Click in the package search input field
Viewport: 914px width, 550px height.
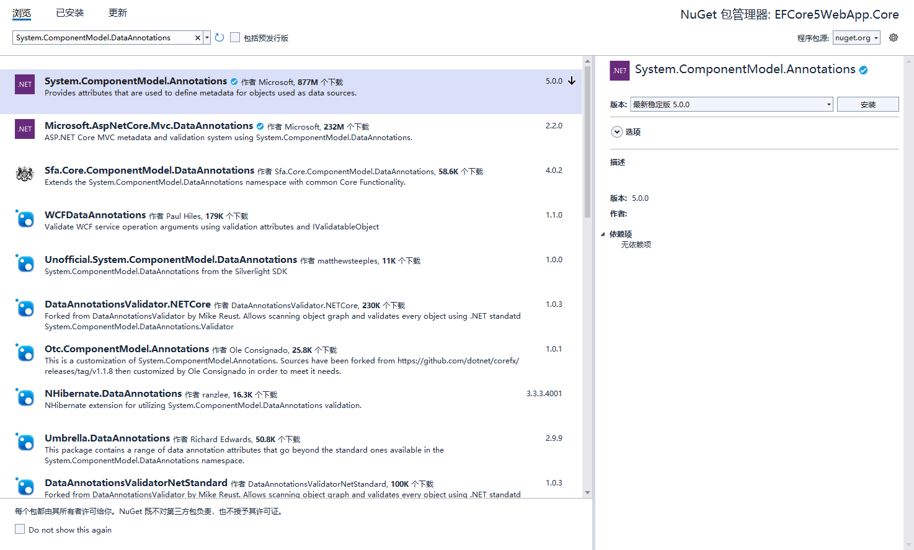coord(103,38)
